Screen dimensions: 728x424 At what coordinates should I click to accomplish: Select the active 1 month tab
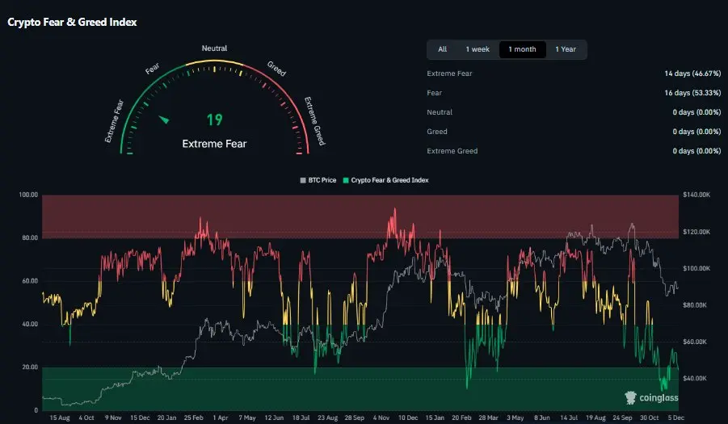[x=522, y=49]
